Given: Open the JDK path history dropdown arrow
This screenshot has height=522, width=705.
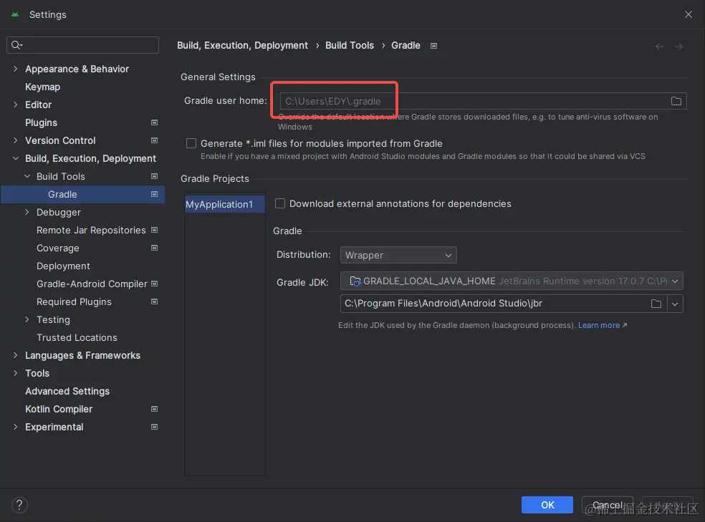Looking at the screenshot, I should pyautogui.click(x=675, y=304).
